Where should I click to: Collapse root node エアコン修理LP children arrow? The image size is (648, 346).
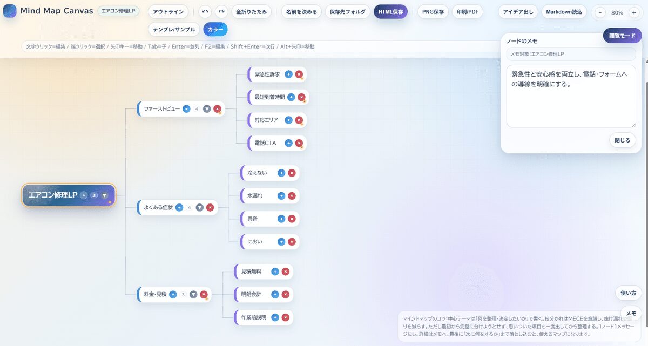tap(105, 195)
